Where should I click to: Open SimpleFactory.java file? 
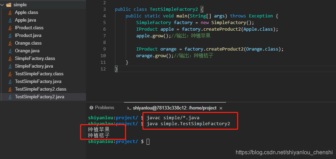[x=34, y=66]
